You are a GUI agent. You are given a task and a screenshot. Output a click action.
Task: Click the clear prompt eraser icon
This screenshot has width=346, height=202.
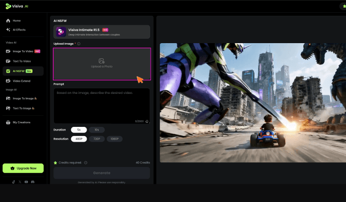(x=147, y=121)
